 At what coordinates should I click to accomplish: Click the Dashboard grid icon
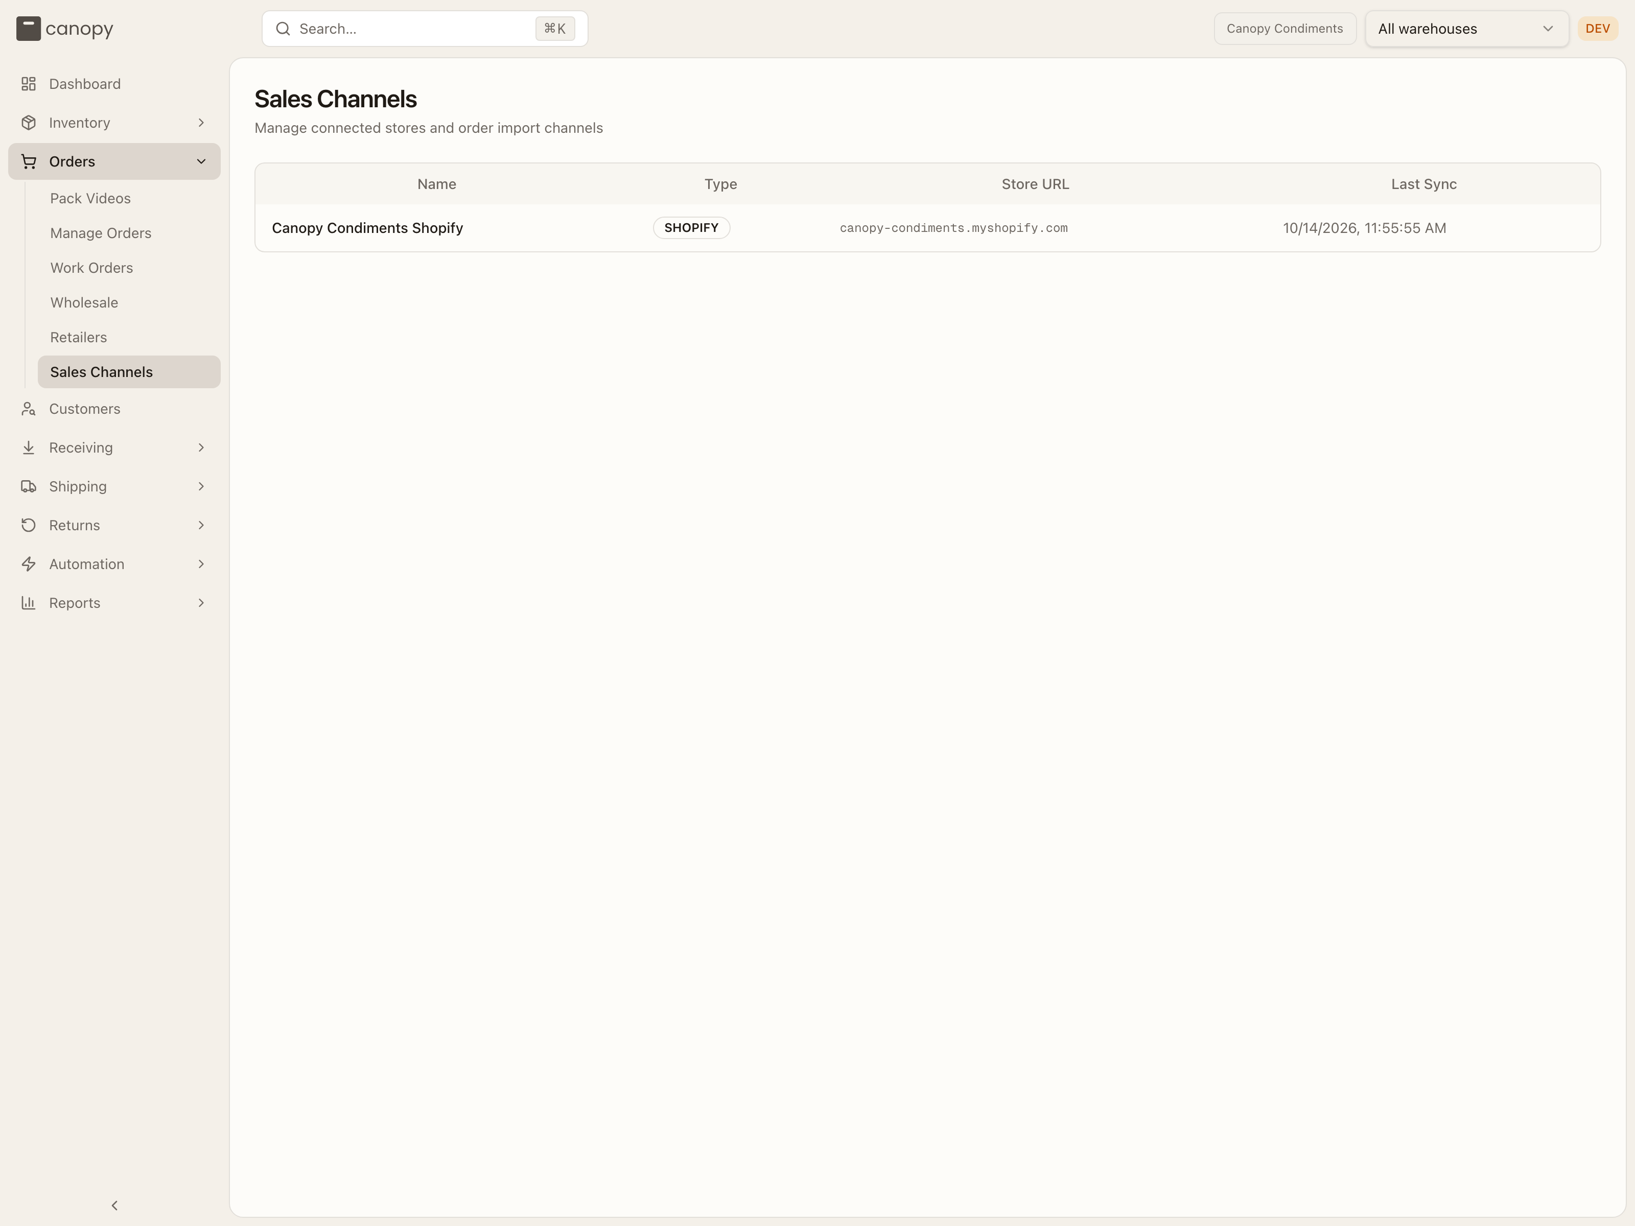(29, 84)
